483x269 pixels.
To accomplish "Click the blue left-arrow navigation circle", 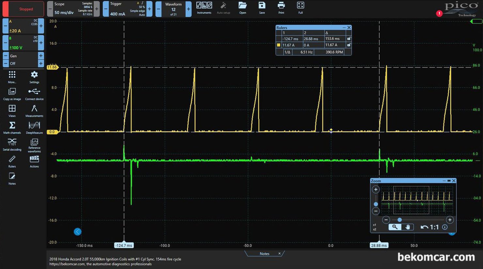I will click(x=78, y=232).
